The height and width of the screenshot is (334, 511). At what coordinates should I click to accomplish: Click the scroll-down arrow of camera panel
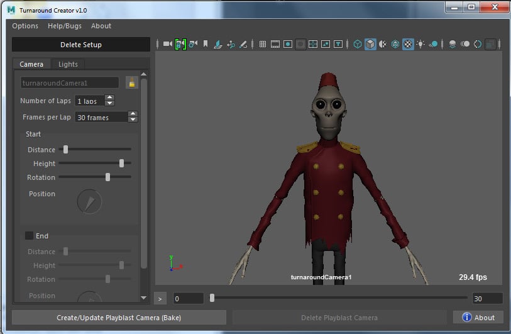coord(144,298)
